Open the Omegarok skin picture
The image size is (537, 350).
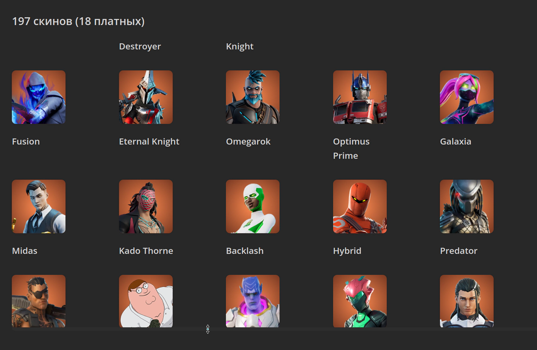click(x=253, y=97)
